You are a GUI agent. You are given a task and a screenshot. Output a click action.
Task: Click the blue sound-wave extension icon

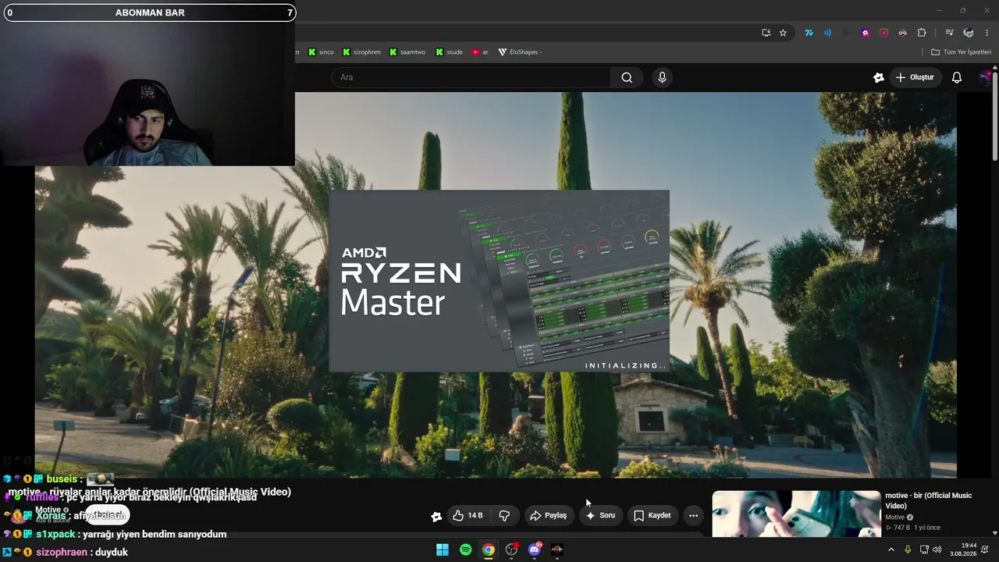(x=827, y=33)
